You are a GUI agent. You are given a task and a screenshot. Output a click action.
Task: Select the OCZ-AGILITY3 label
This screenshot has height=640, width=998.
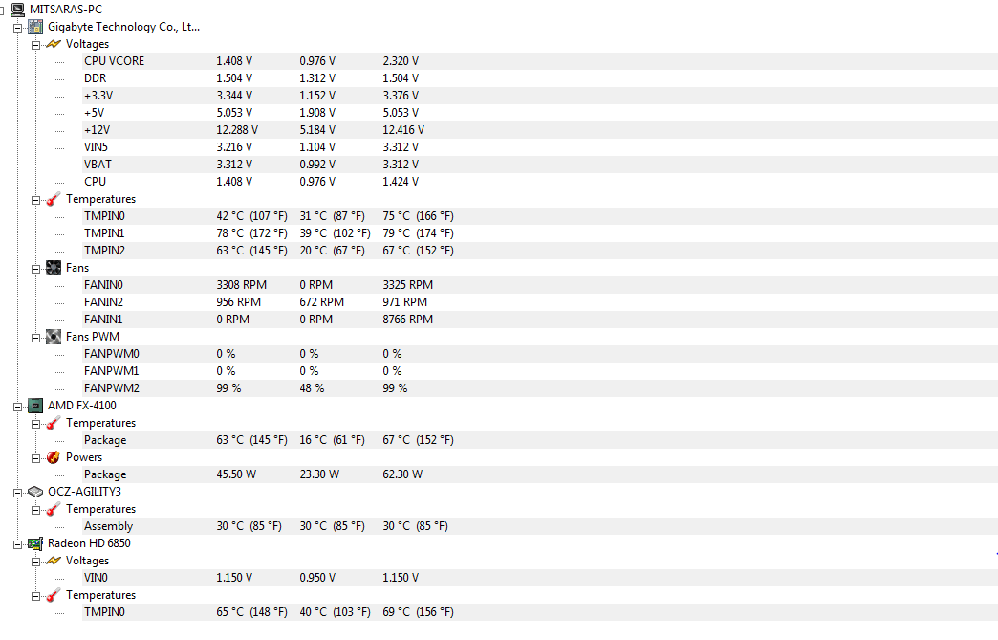(85, 492)
